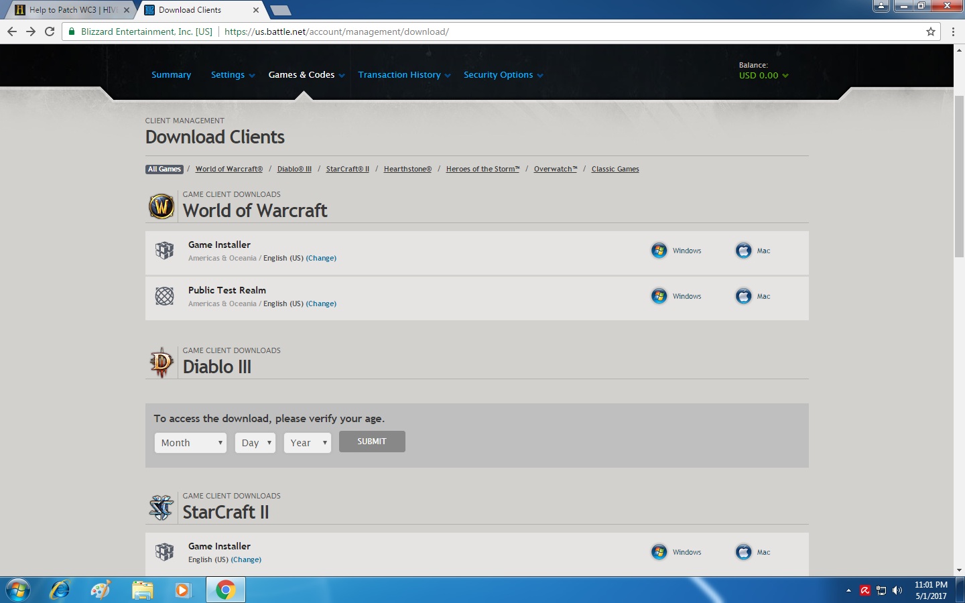This screenshot has height=603, width=965.
Task: Expand the Settings menu
Action: pyautogui.click(x=233, y=75)
